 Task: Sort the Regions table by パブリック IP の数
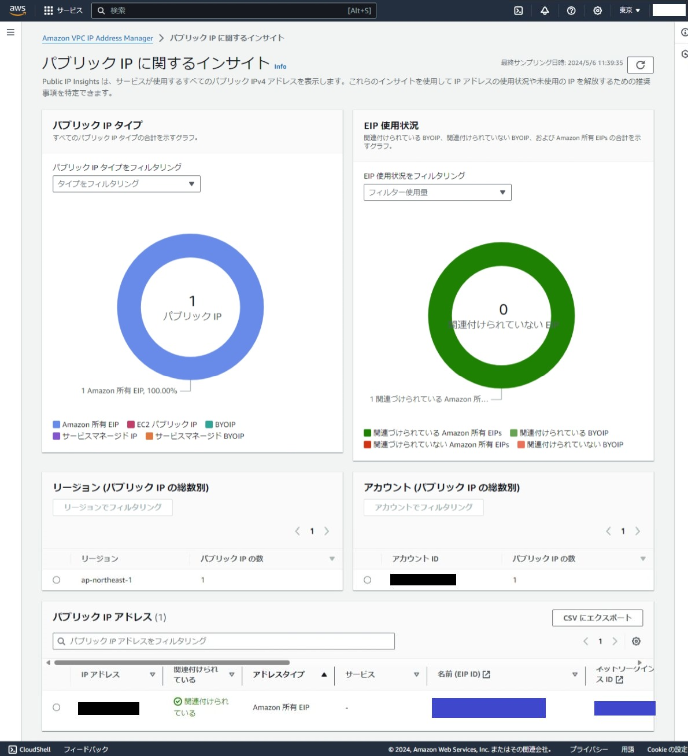click(x=332, y=559)
